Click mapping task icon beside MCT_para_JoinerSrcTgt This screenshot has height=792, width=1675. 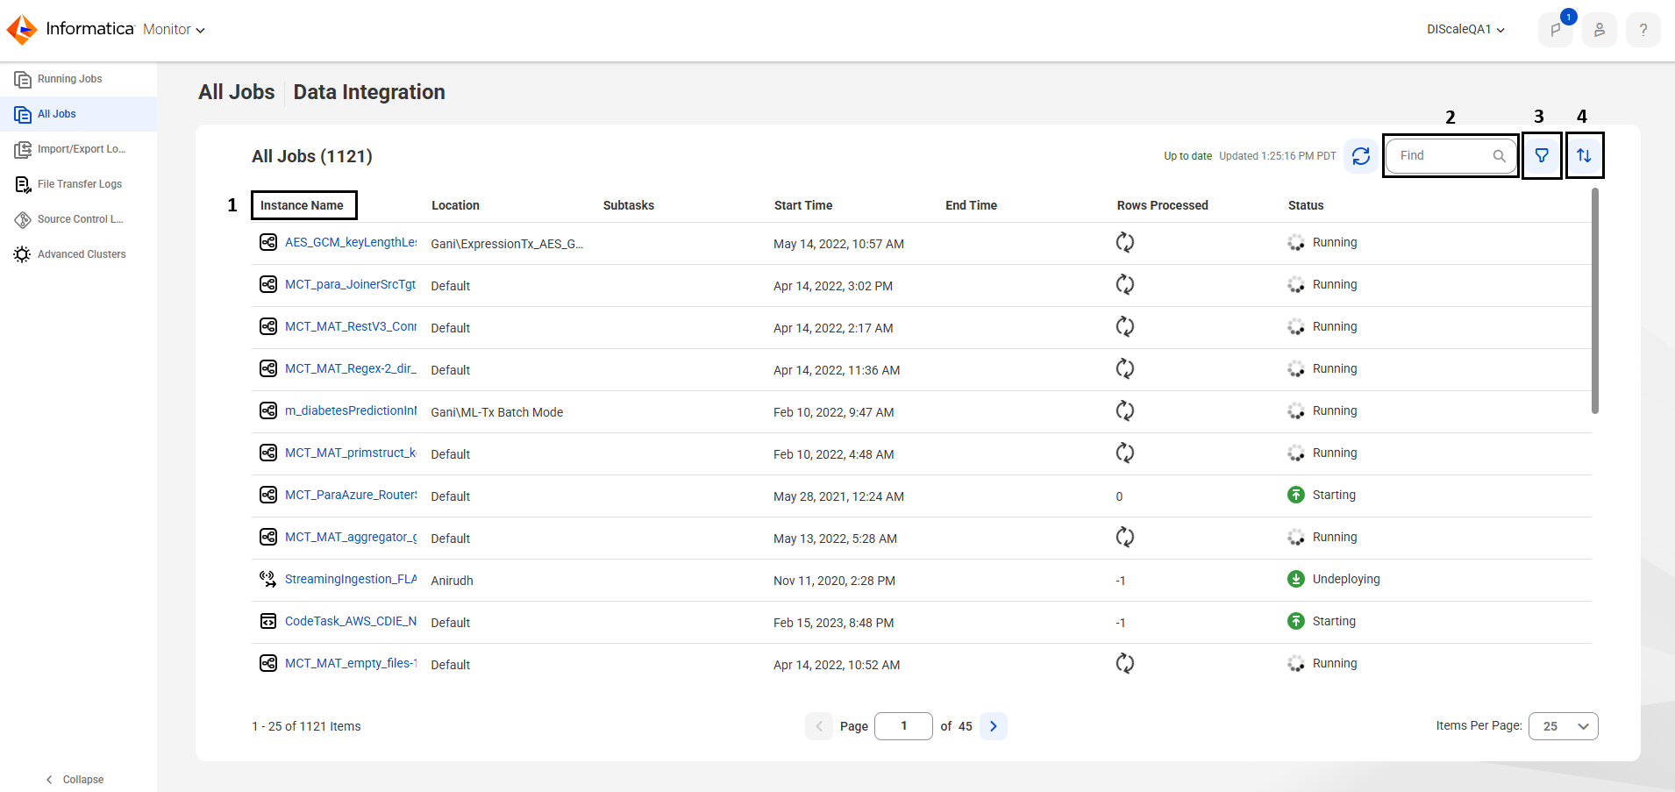268,284
